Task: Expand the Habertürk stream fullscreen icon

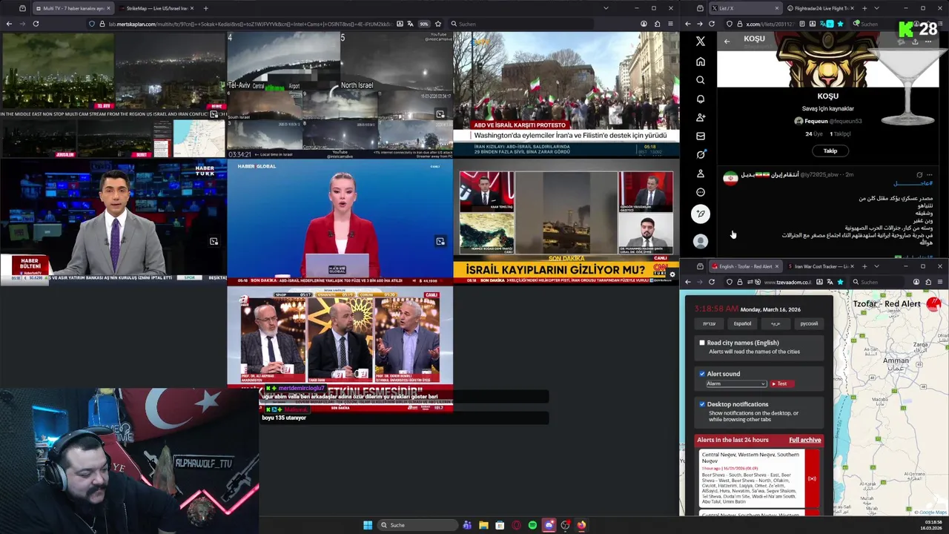Action: pos(214,241)
